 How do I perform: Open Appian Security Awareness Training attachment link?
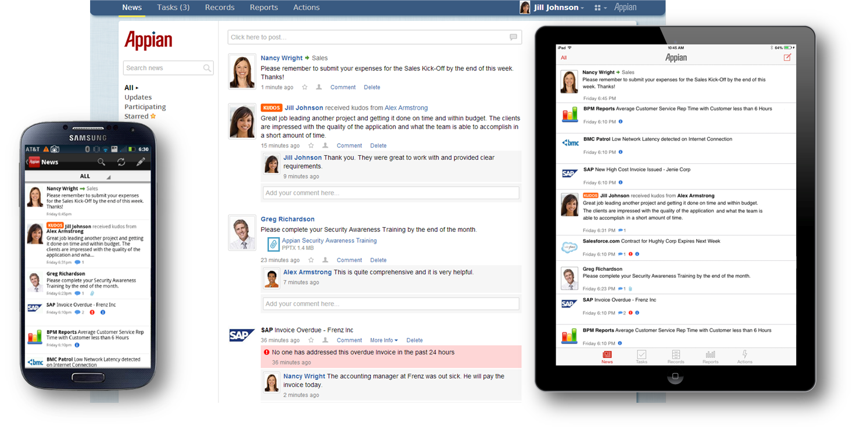pos(329,241)
